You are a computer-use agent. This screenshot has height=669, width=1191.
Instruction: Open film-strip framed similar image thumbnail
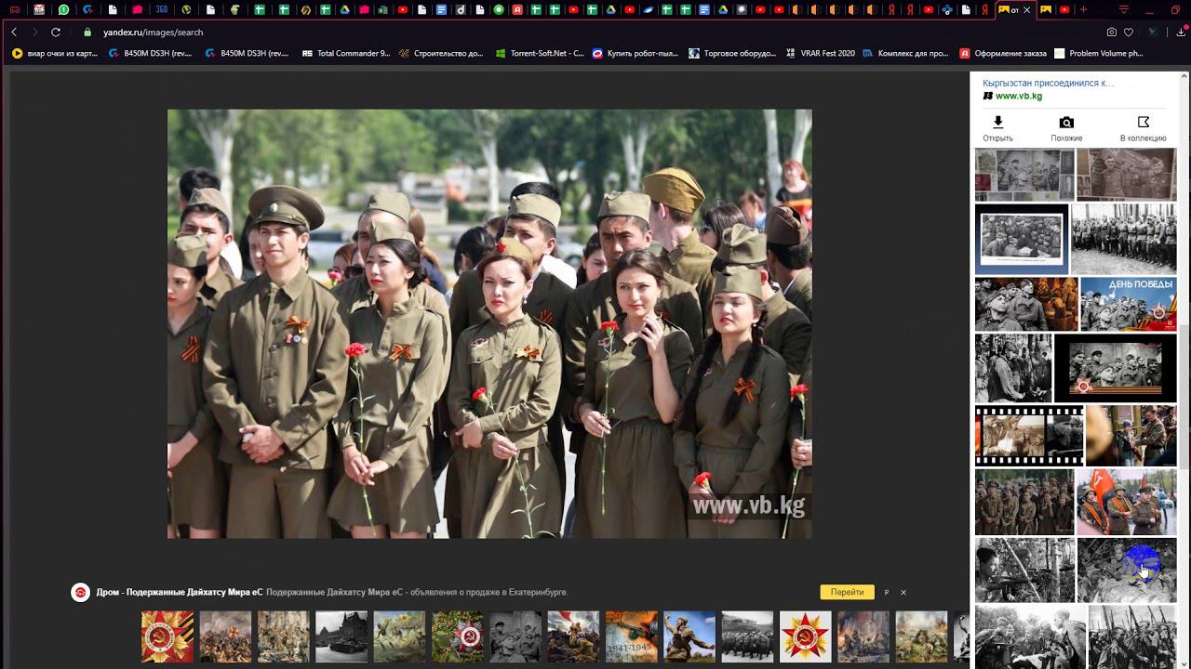(1029, 435)
